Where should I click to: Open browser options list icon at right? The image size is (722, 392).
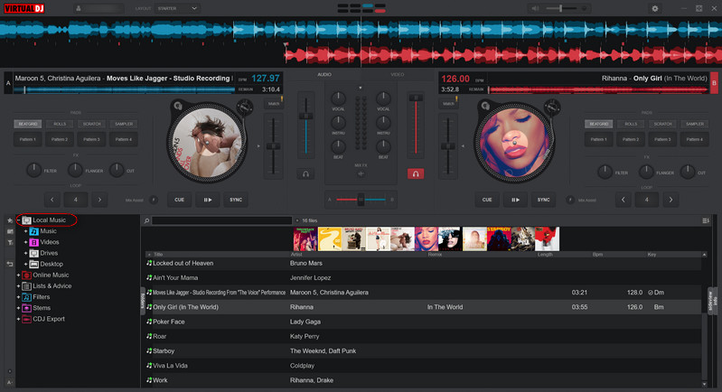[x=706, y=221]
